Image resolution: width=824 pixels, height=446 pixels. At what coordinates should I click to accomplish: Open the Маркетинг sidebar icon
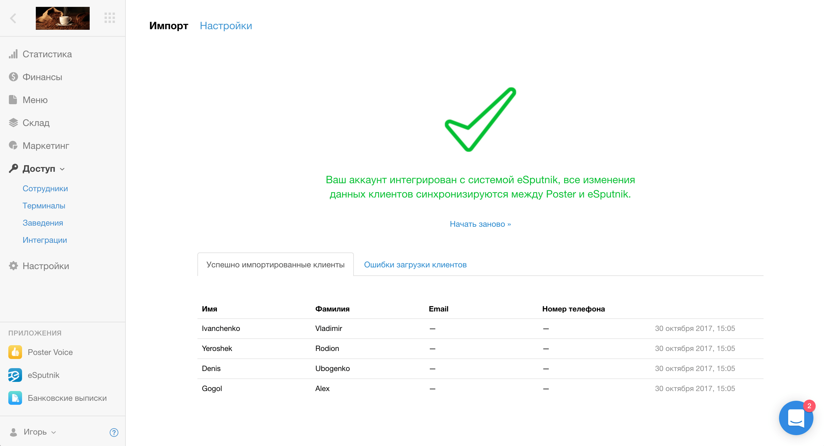click(13, 145)
